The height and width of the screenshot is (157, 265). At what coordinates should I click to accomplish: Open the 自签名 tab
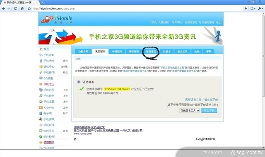[x=167, y=51]
